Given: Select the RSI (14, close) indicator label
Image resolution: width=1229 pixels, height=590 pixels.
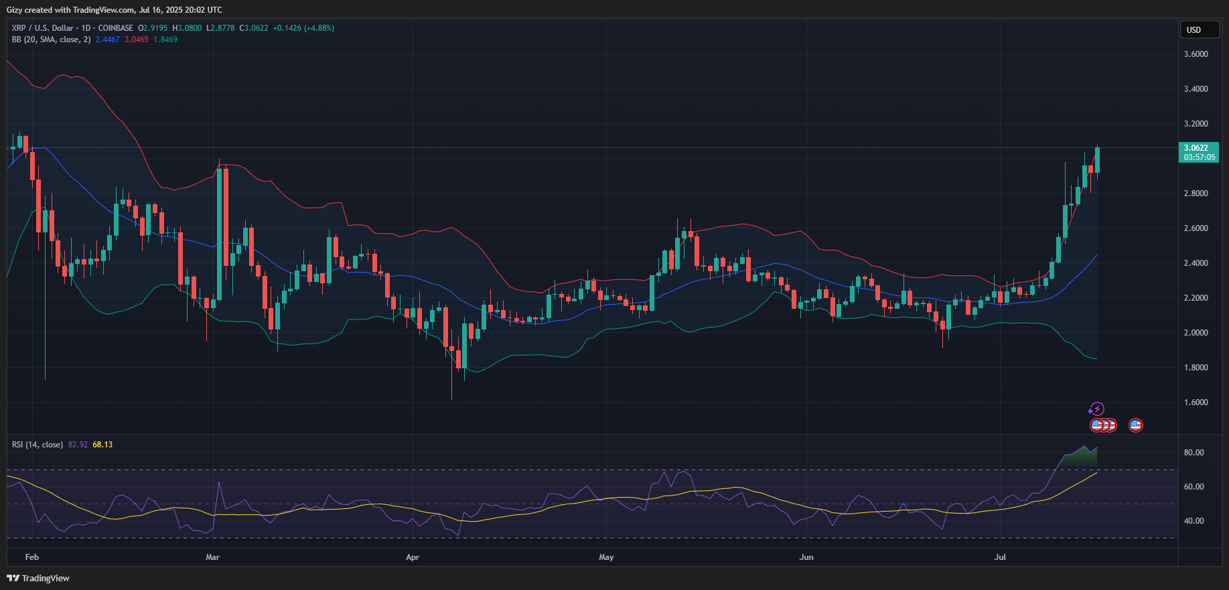Looking at the screenshot, I should [x=38, y=445].
